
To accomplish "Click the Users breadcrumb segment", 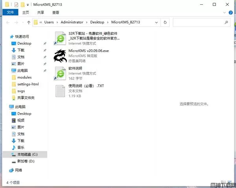I will pyautogui.click(x=49, y=22).
